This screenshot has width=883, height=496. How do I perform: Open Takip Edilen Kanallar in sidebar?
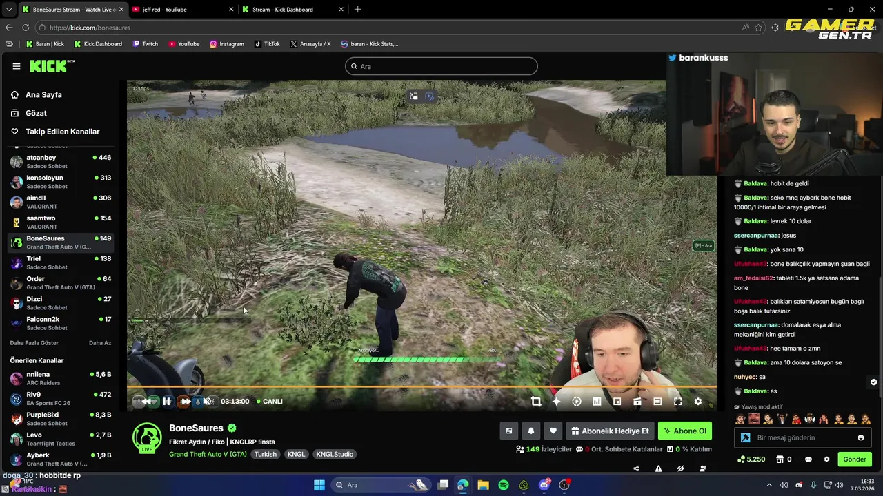click(x=62, y=132)
